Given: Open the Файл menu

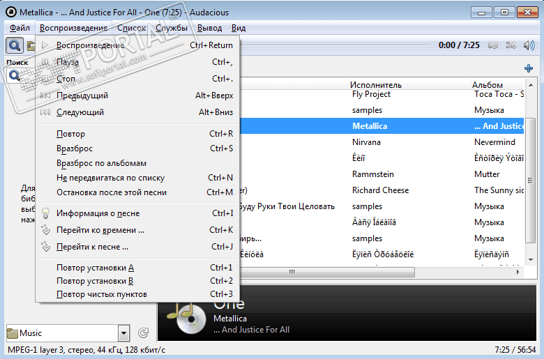Looking at the screenshot, I should 20,28.
